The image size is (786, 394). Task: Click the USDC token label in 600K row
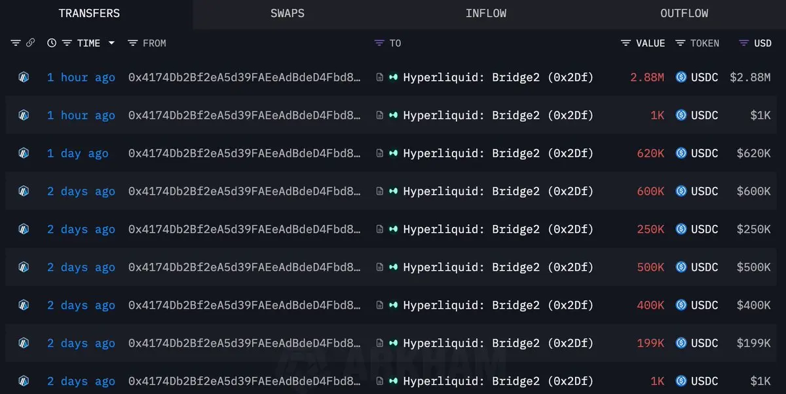[x=705, y=191]
